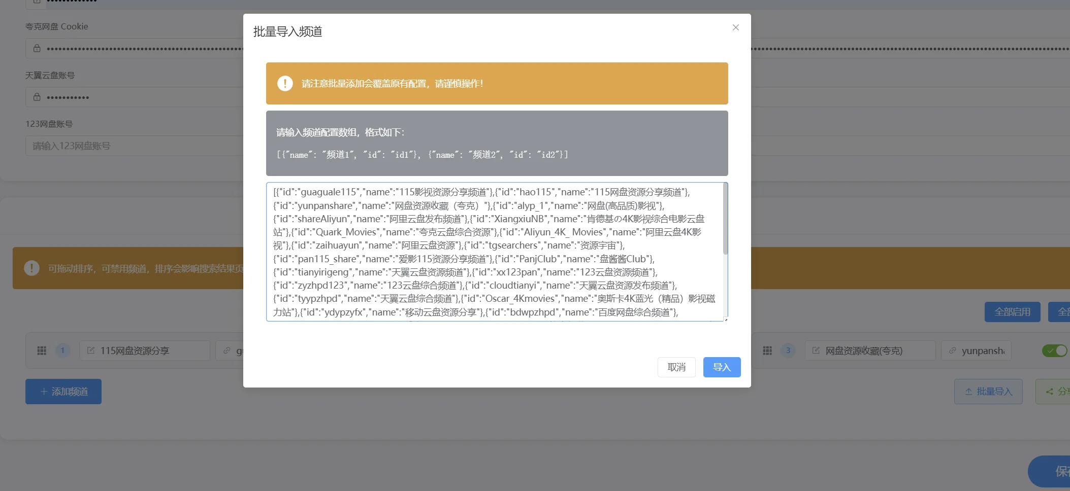Click the number badge 1 in channel row
Image resolution: width=1070 pixels, height=491 pixels.
click(62, 350)
